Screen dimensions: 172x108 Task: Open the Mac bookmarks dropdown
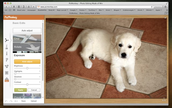click(x=101, y=10)
